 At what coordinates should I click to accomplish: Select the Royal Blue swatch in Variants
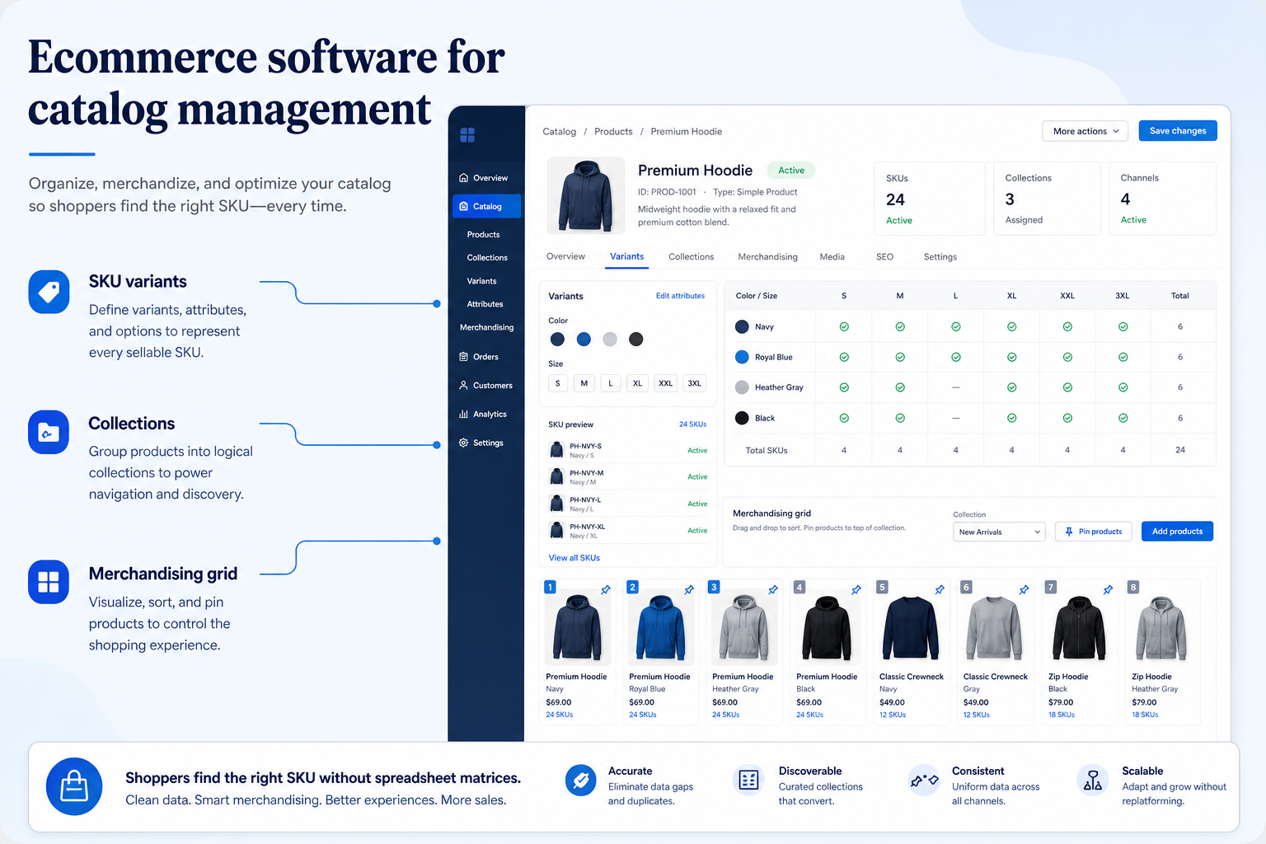pos(584,340)
